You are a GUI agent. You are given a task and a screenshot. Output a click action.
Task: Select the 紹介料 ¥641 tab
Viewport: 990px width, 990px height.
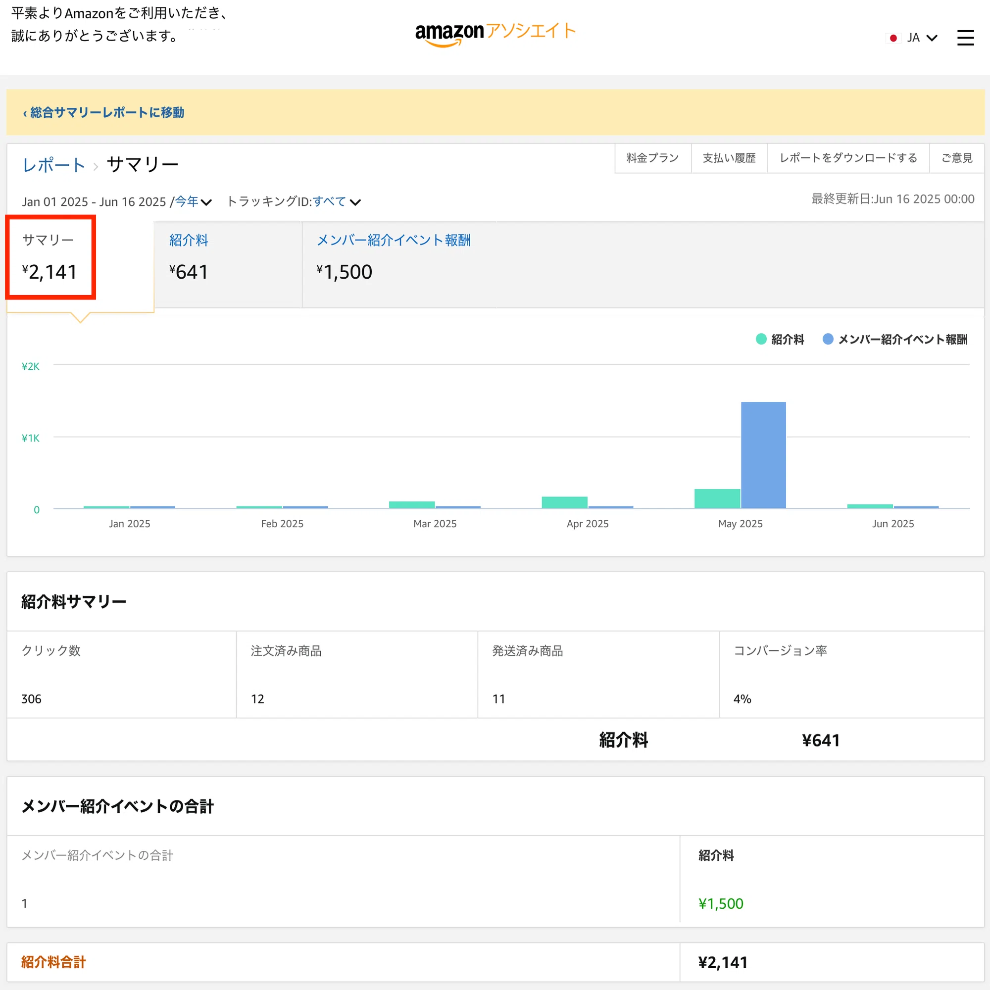click(x=228, y=264)
